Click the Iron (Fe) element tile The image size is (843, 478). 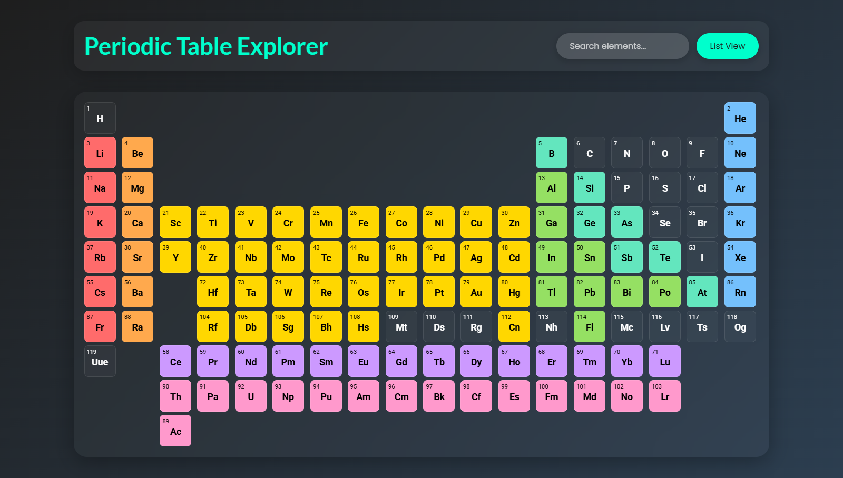coord(364,222)
